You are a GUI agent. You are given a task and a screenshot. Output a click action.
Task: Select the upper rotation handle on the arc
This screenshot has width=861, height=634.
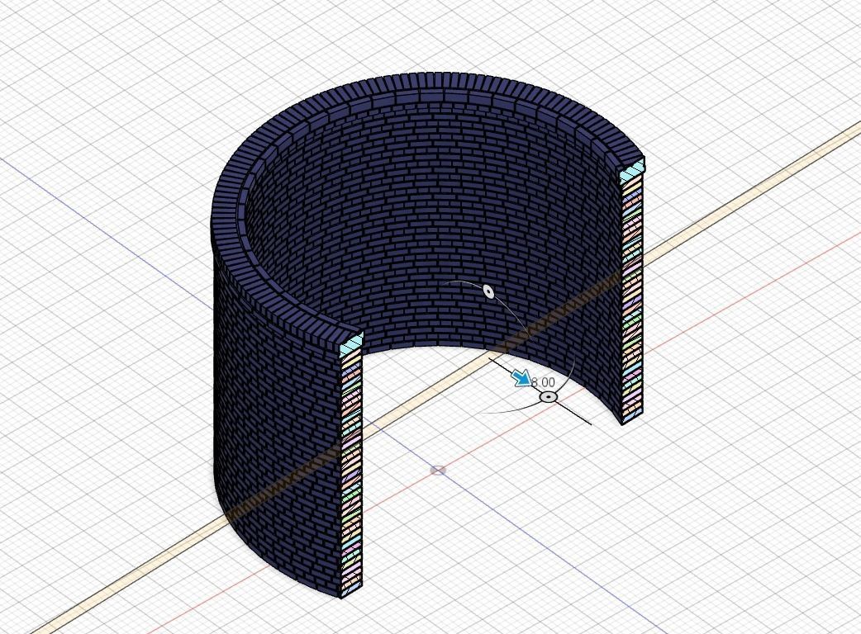[488, 291]
